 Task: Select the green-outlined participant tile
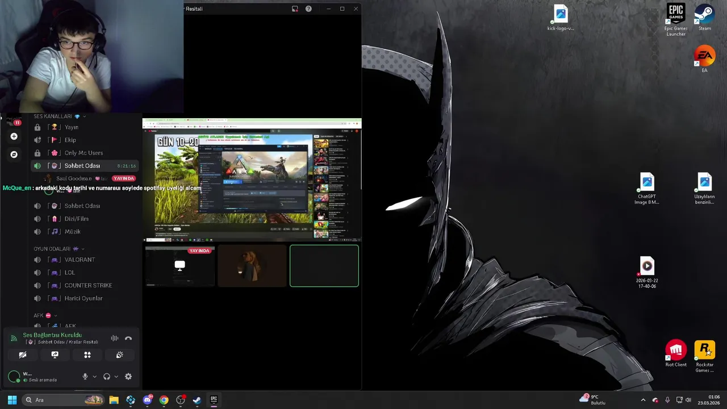coord(324,266)
